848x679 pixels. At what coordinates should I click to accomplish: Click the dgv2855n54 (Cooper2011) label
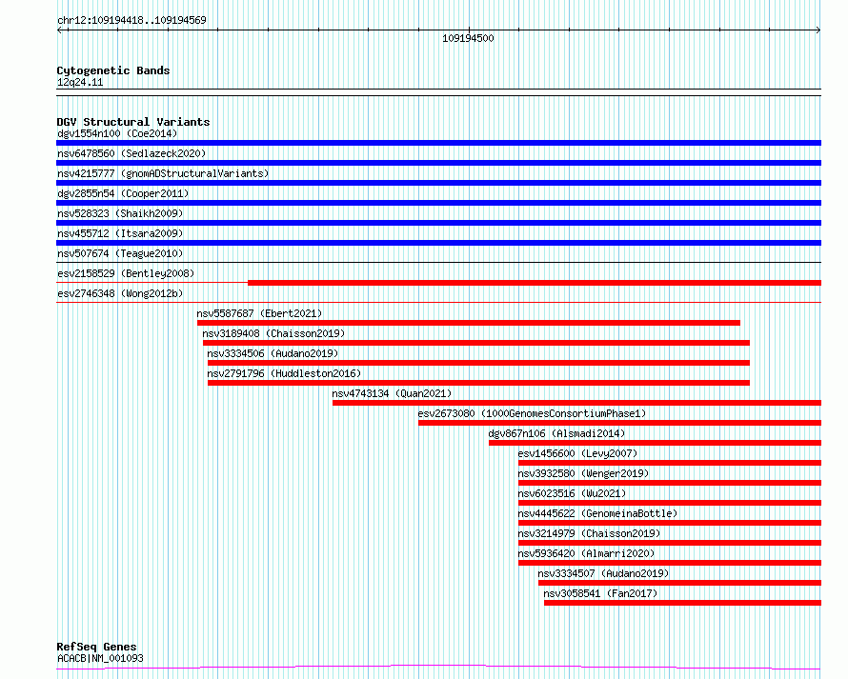123,193
